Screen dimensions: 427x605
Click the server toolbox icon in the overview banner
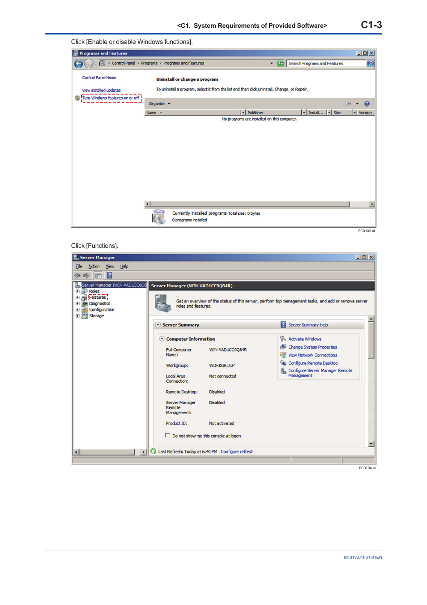pos(163,303)
